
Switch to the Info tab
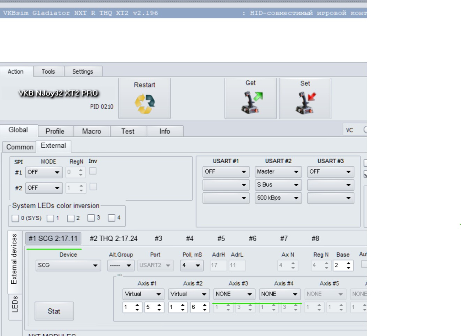(x=165, y=131)
